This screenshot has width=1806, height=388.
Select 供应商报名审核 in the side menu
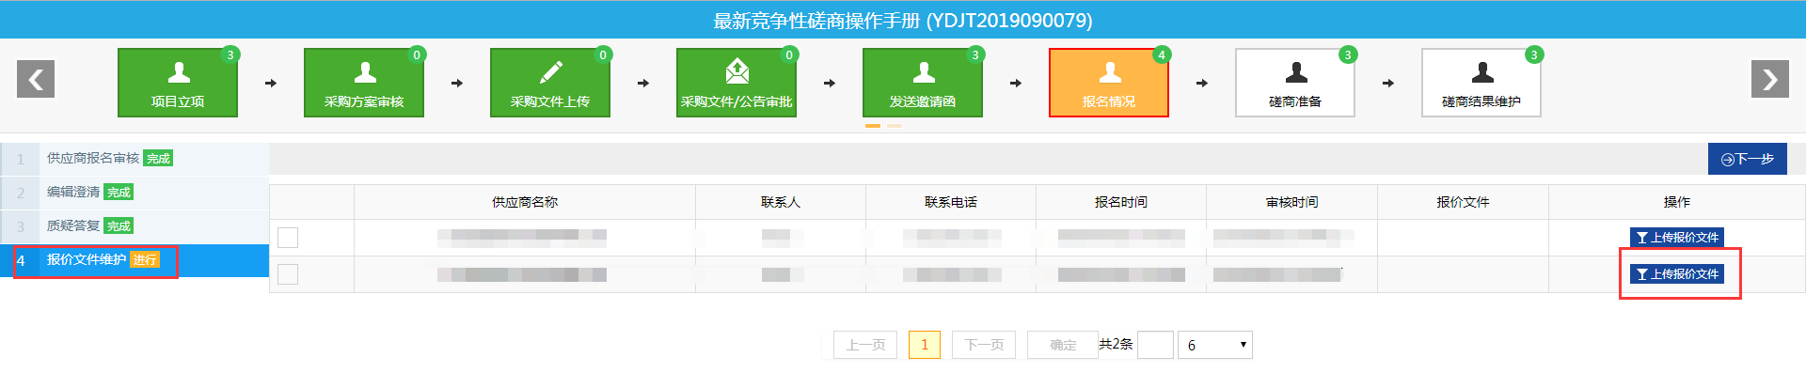tap(93, 159)
